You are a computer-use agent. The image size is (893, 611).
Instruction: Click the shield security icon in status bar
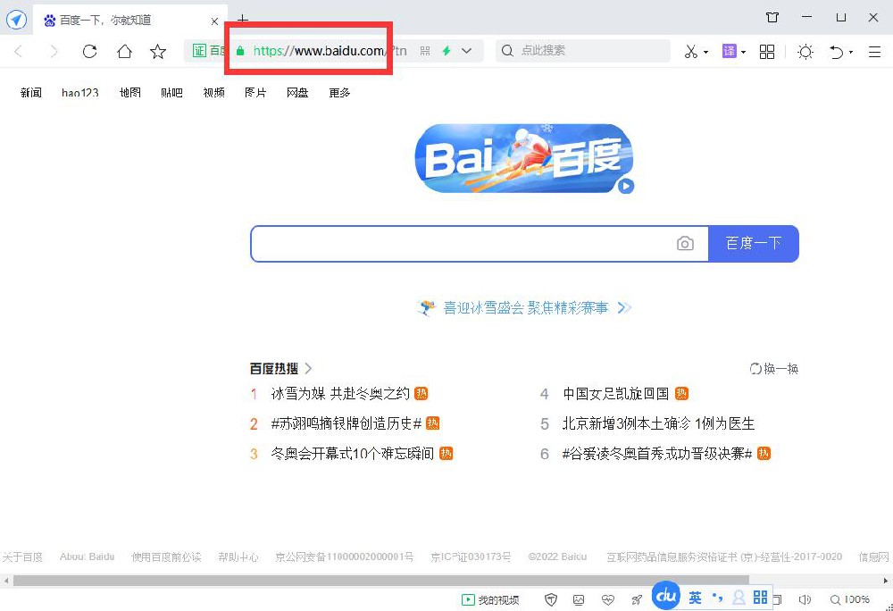pos(551,598)
